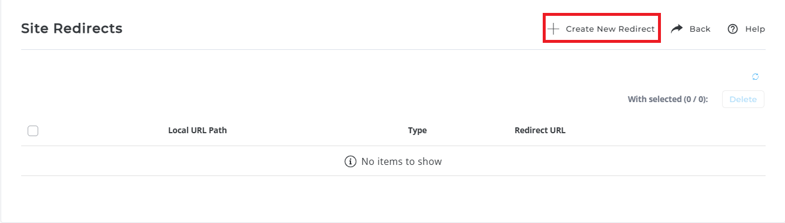The width and height of the screenshot is (785, 223).
Task: Click the With selected label
Action: click(654, 99)
